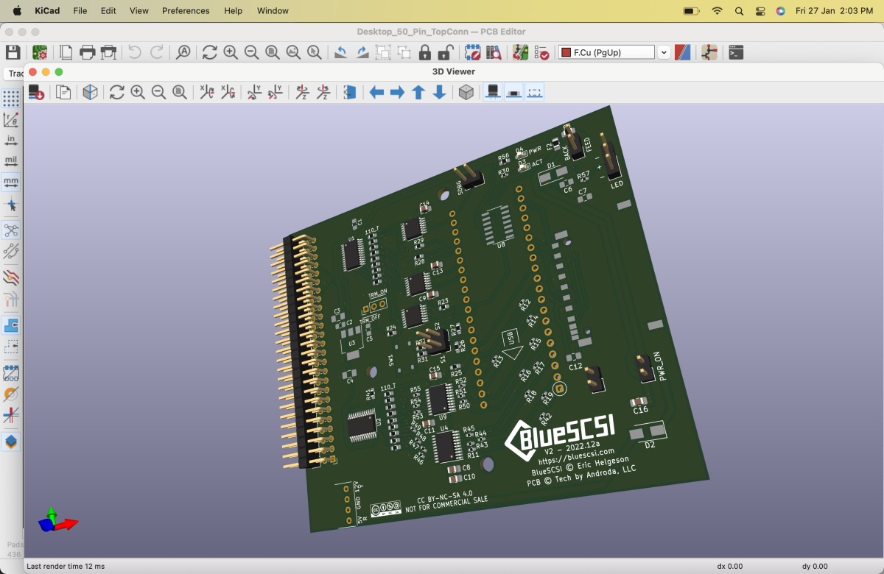Rotate selection clockwise in PCB Editor
Viewport: 884px width, 574px height.
(x=362, y=52)
